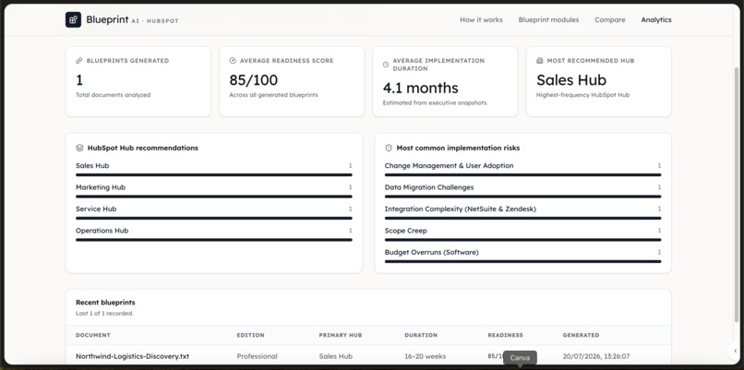This screenshot has width=744, height=370.
Task: Click the Blueprint brand name
Action: point(107,19)
